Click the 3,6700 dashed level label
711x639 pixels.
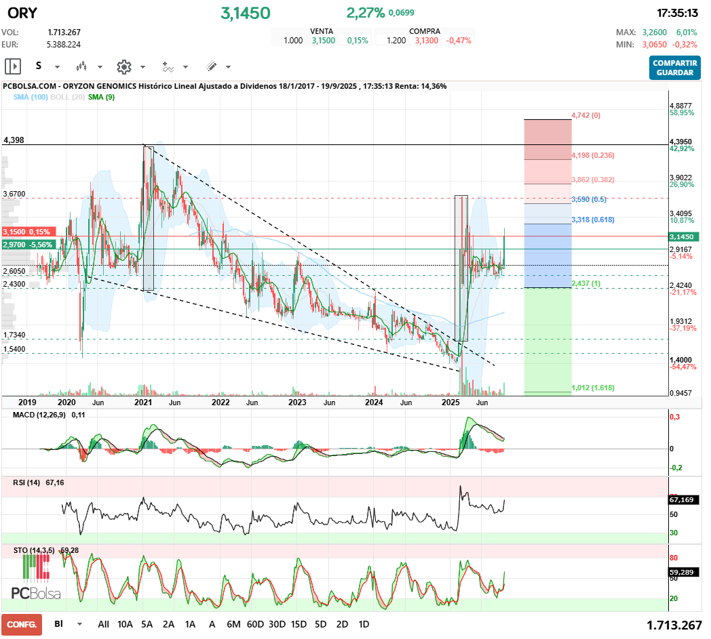tap(14, 194)
